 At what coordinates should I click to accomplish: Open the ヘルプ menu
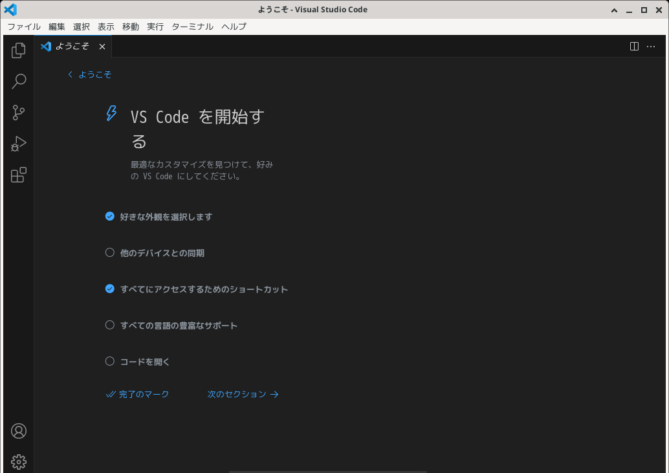(x=234, y=27)
